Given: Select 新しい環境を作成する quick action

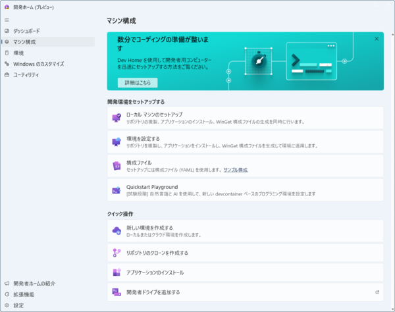Looking at the screenshot, I should [x=245, y=230].
